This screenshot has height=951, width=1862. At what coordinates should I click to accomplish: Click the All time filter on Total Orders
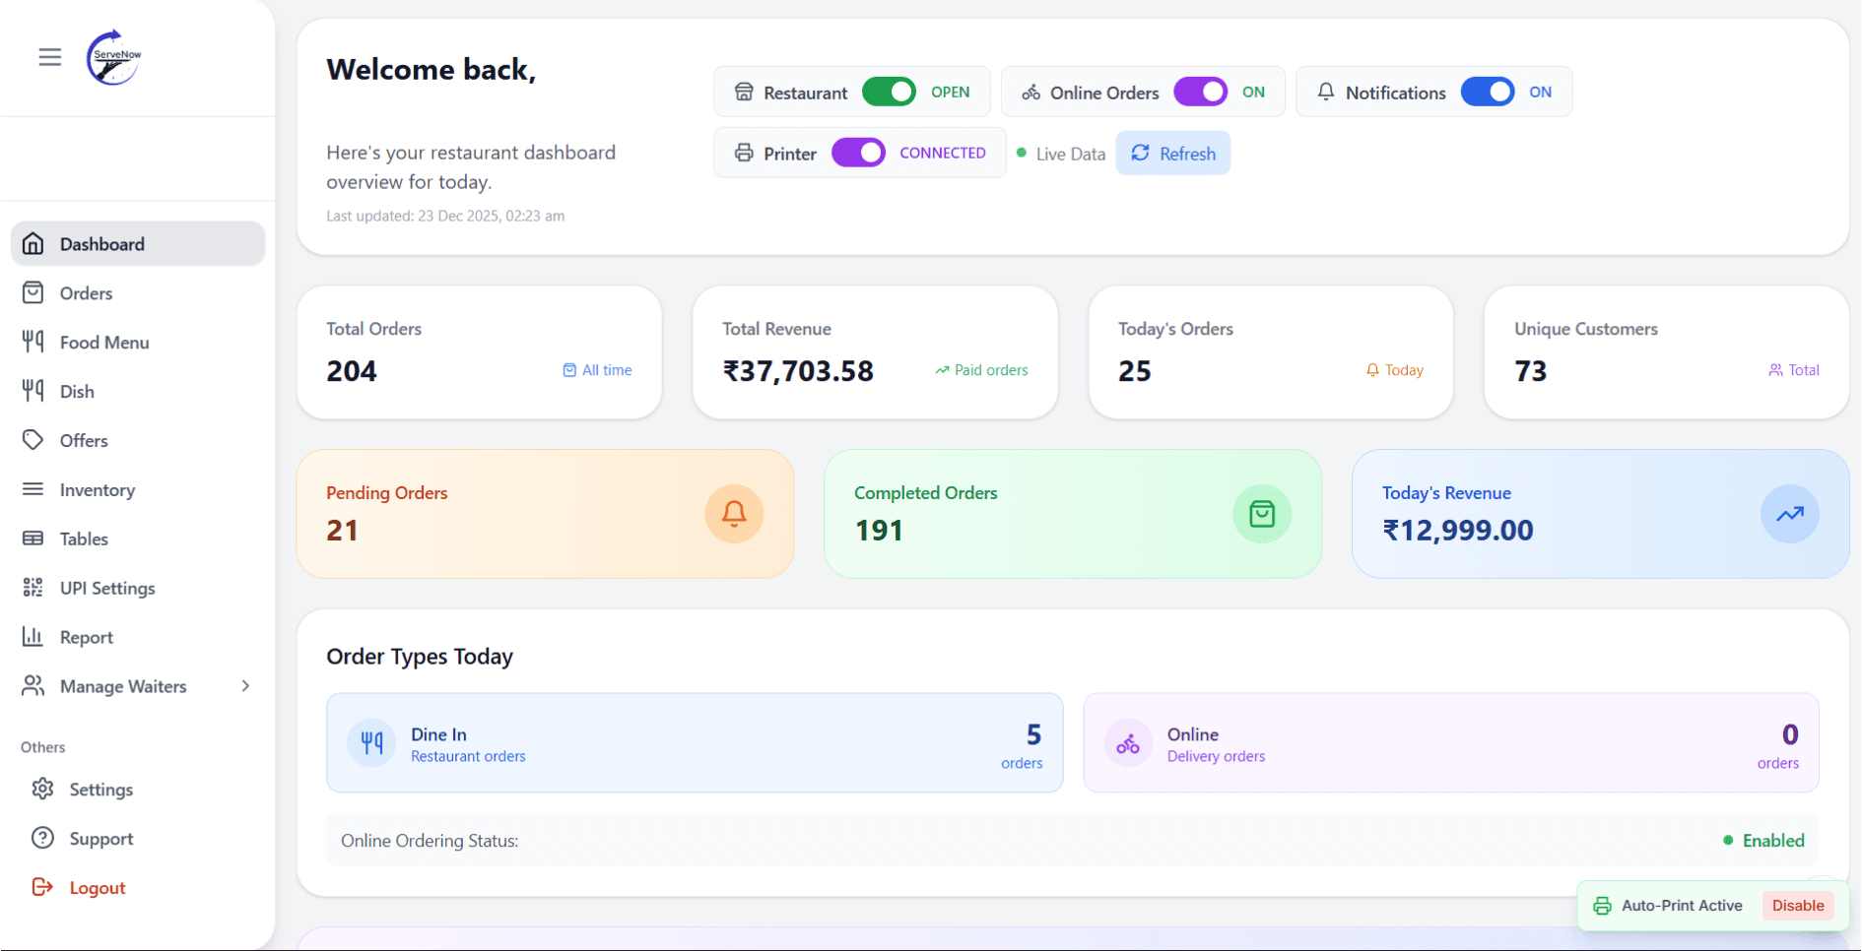(598, 370)
